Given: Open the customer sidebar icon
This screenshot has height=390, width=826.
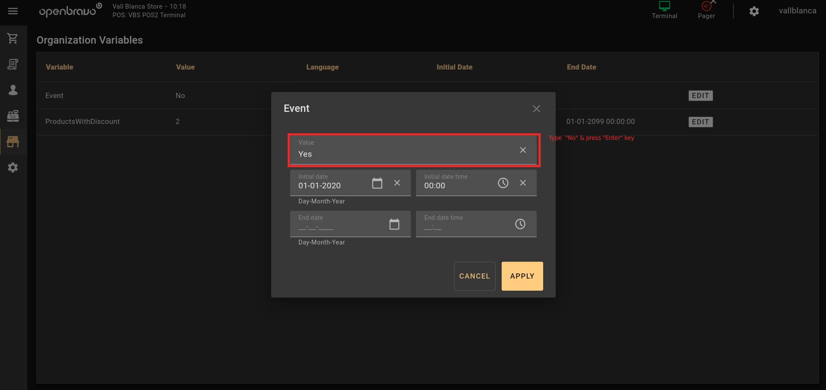Looking at the screenshot, I should click(13, 90).
